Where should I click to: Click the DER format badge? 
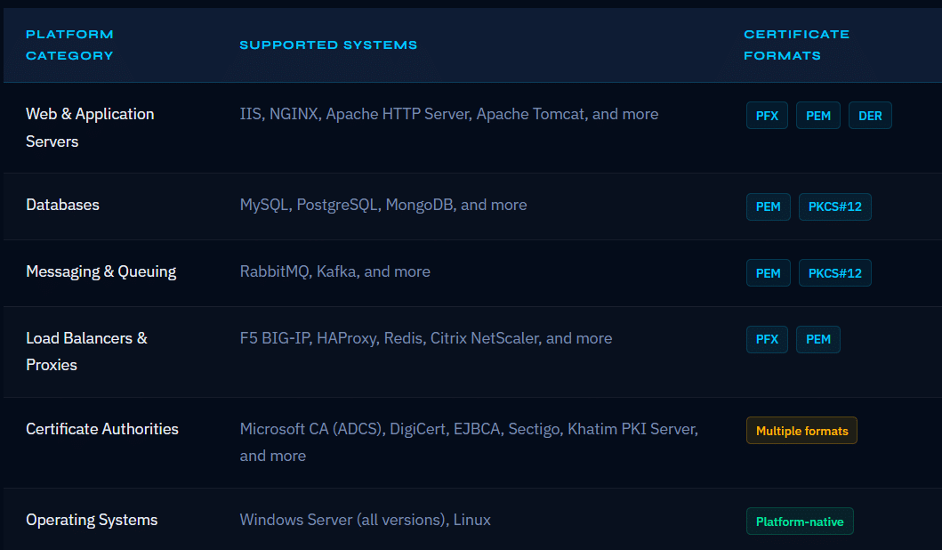coord(870,116)
